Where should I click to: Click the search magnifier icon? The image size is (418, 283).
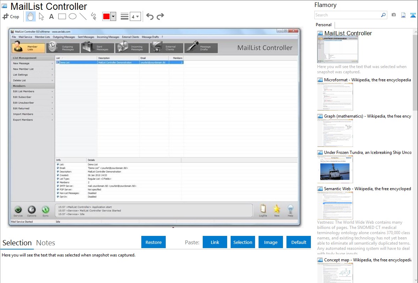click(383, 15)
